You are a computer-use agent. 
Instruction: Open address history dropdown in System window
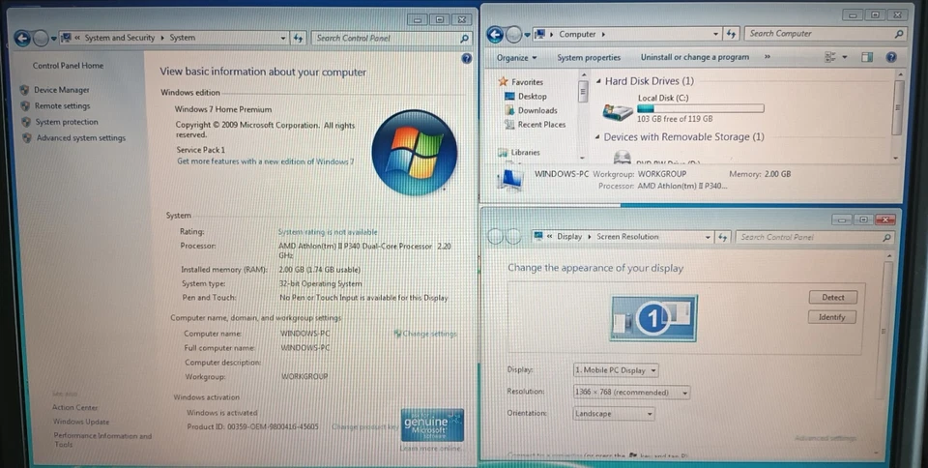pyautogui.click(x=283, y=38)
